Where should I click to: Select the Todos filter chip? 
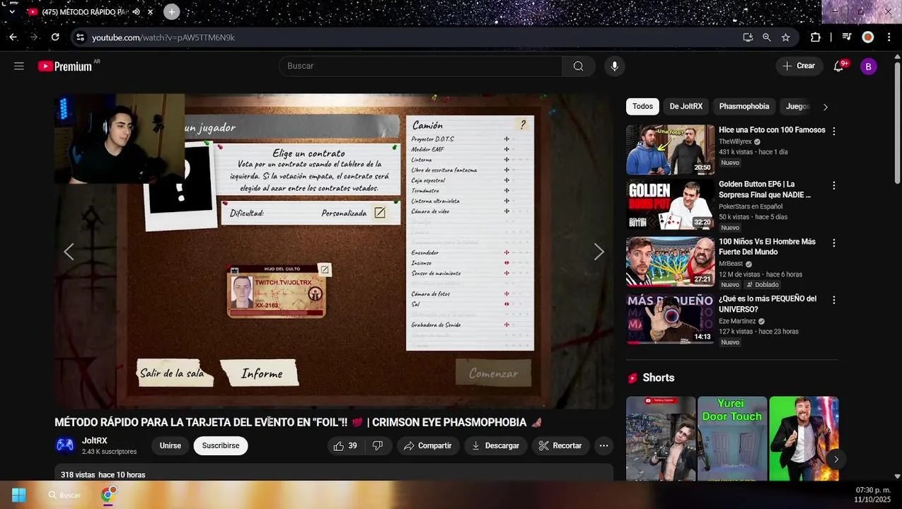[642, 107]
